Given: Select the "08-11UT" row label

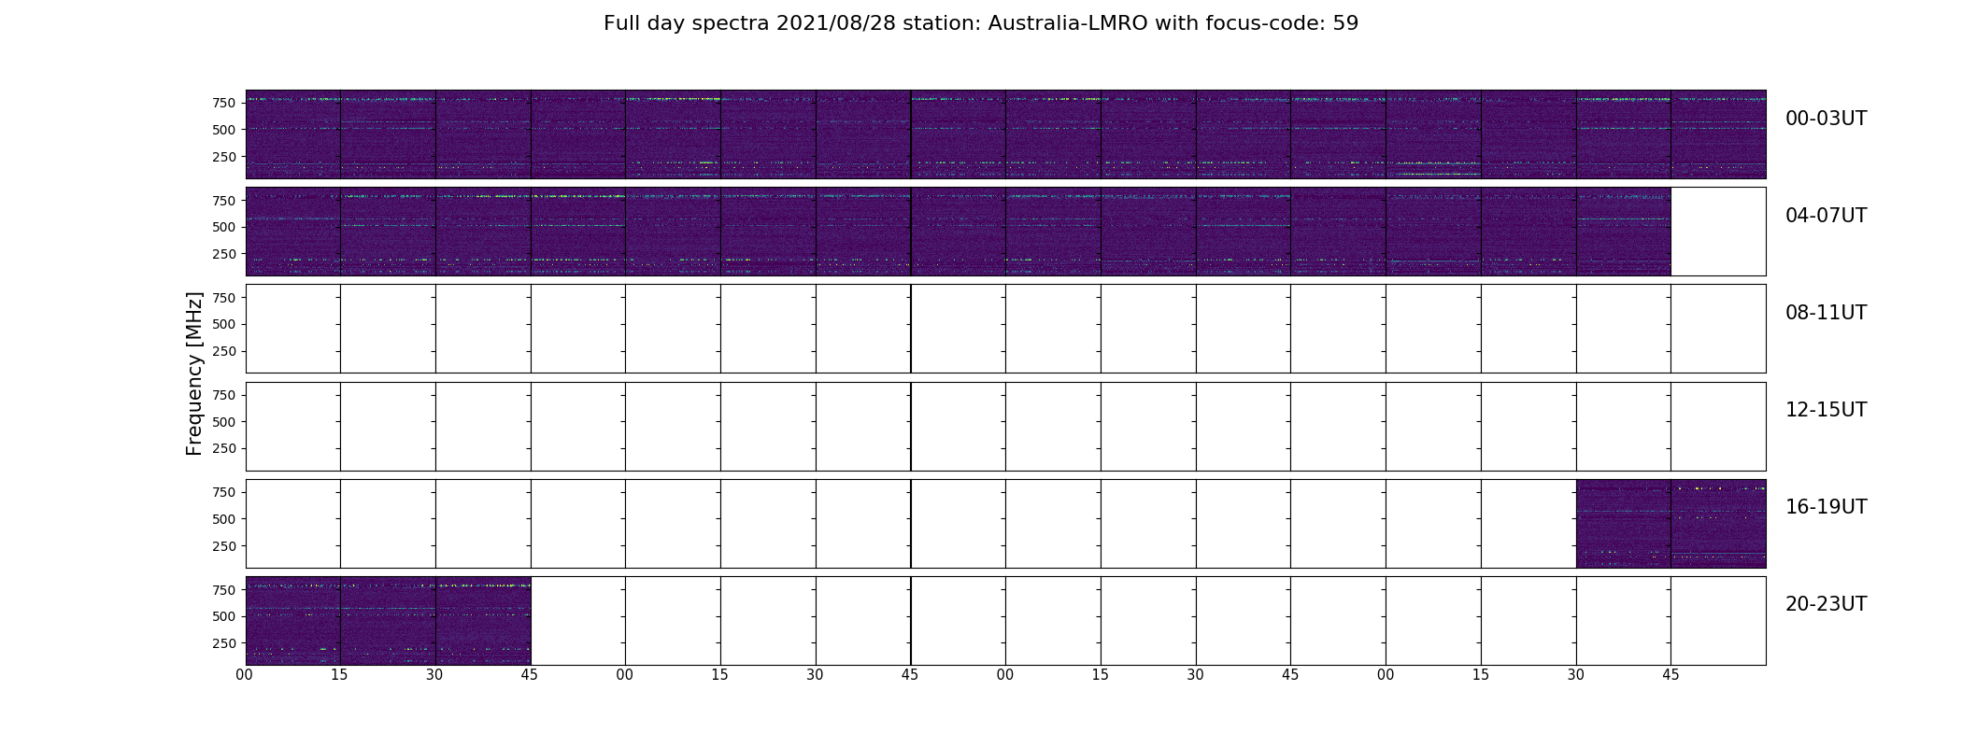Looking at the screenshot, I should tap(1826, 313).
